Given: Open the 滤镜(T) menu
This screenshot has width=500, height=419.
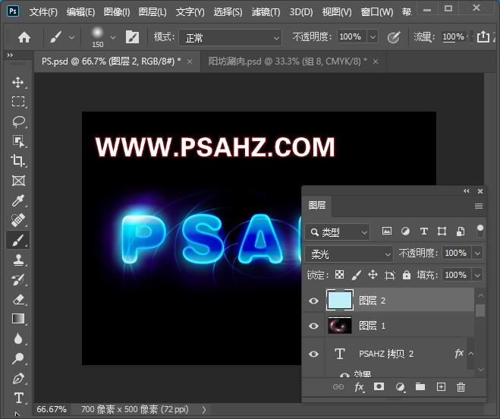Looking at the screenshot, I should coord(266,12).
